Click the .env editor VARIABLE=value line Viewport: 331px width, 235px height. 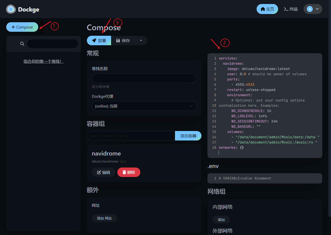(x=245, y=178)
